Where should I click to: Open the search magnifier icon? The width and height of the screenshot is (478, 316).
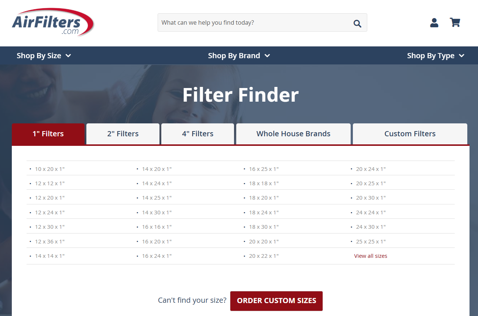(357, 23)
